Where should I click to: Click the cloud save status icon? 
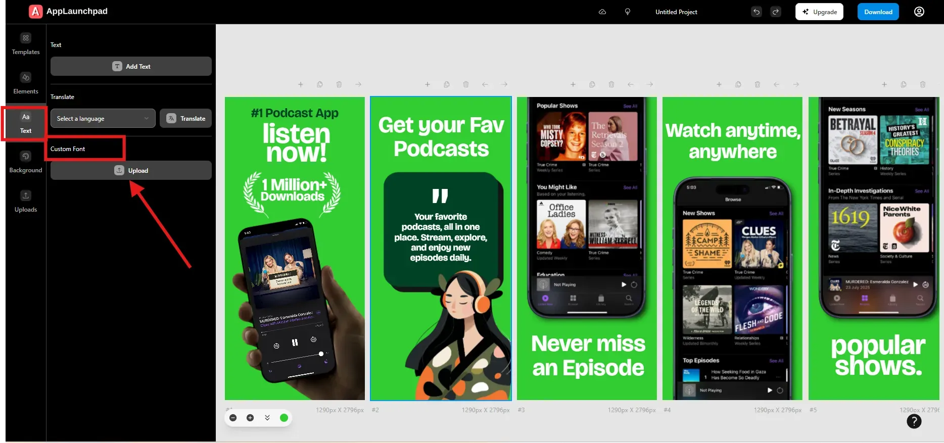coord(602,12)
